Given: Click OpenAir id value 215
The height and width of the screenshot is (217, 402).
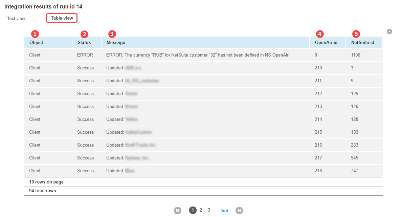Looking at the screenshot, I should (x=318, y=132).
